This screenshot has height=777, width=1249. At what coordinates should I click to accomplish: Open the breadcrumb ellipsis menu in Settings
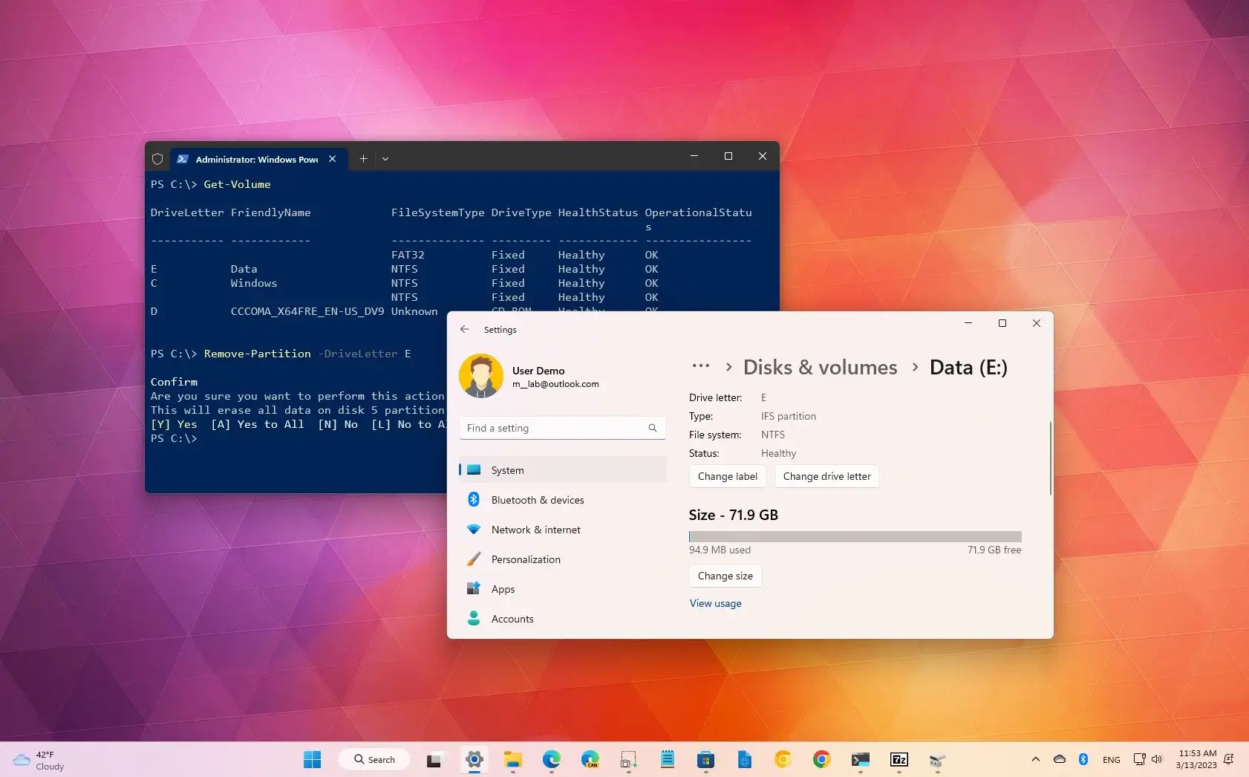[x=702, y=365]
